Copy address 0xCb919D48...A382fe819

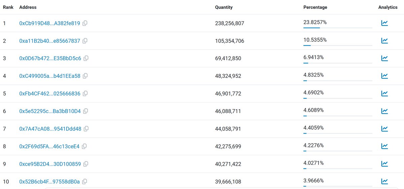(x=85, y=23)
